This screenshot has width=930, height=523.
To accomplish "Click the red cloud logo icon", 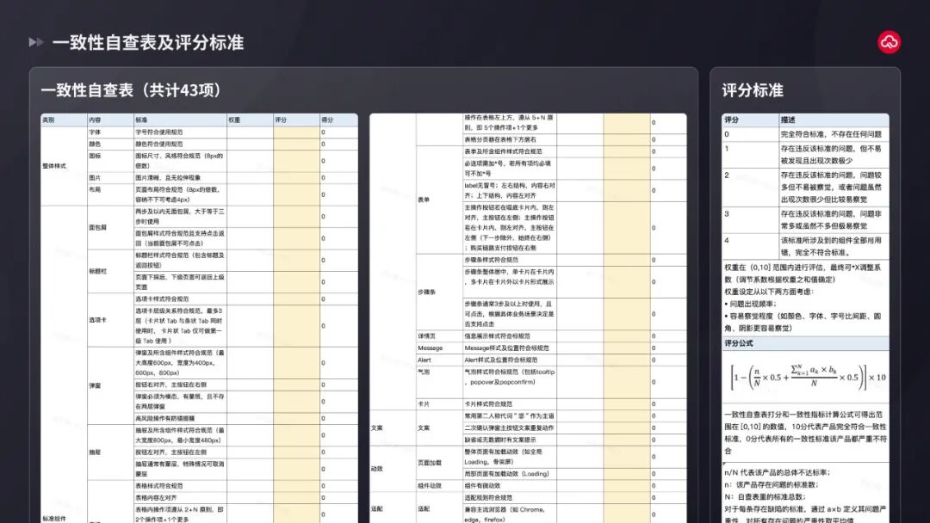I will tap(889, 42).
